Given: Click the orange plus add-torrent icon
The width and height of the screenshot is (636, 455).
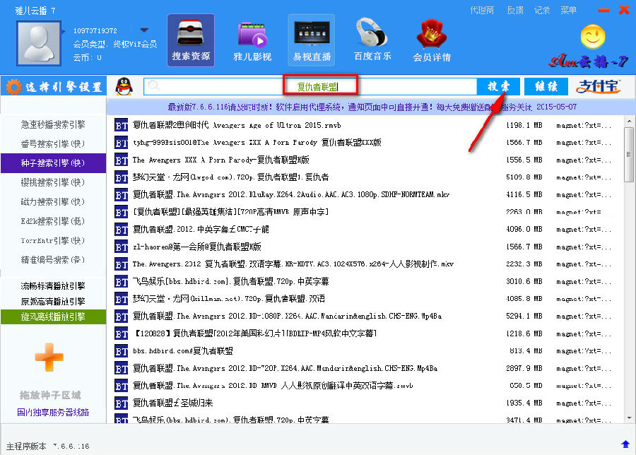Looking at the screenshot, I should [49, 357].
